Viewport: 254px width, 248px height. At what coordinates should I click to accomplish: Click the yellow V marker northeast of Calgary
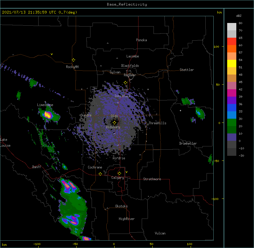click(x=126, y=172)
